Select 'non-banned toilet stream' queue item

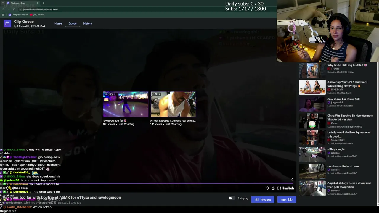click(x=343, y=166)
